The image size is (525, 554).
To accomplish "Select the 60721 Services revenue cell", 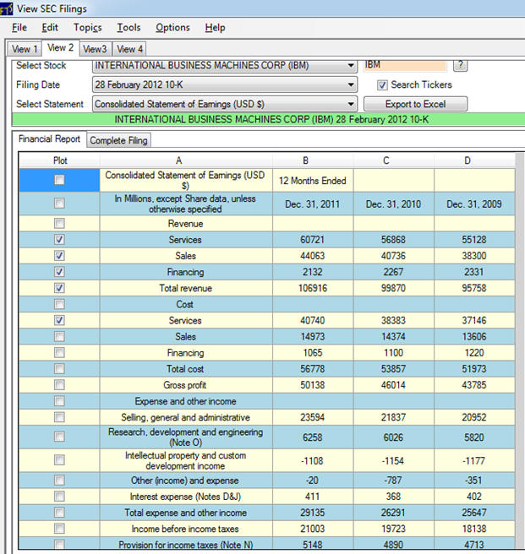I will pyautogui.click(x=313, y=240).
